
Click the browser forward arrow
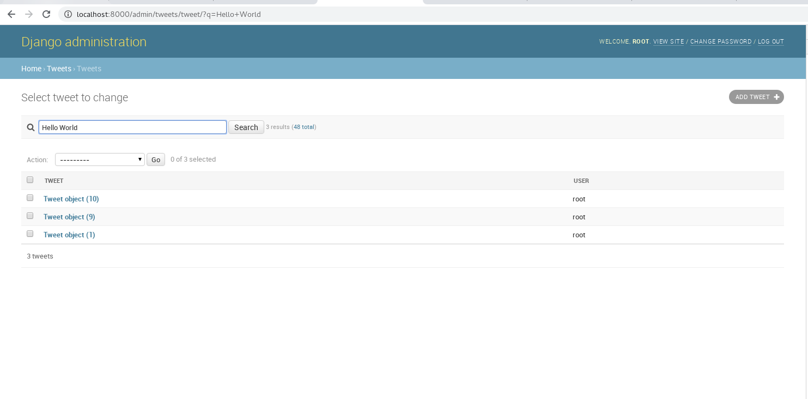pyautogui.click(x=29, y=14)
